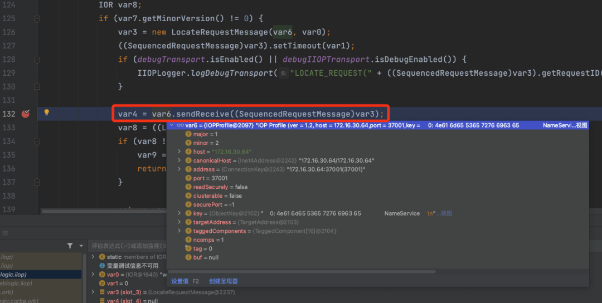Expand the host field node
602x303 pixels.
[179, 151]
